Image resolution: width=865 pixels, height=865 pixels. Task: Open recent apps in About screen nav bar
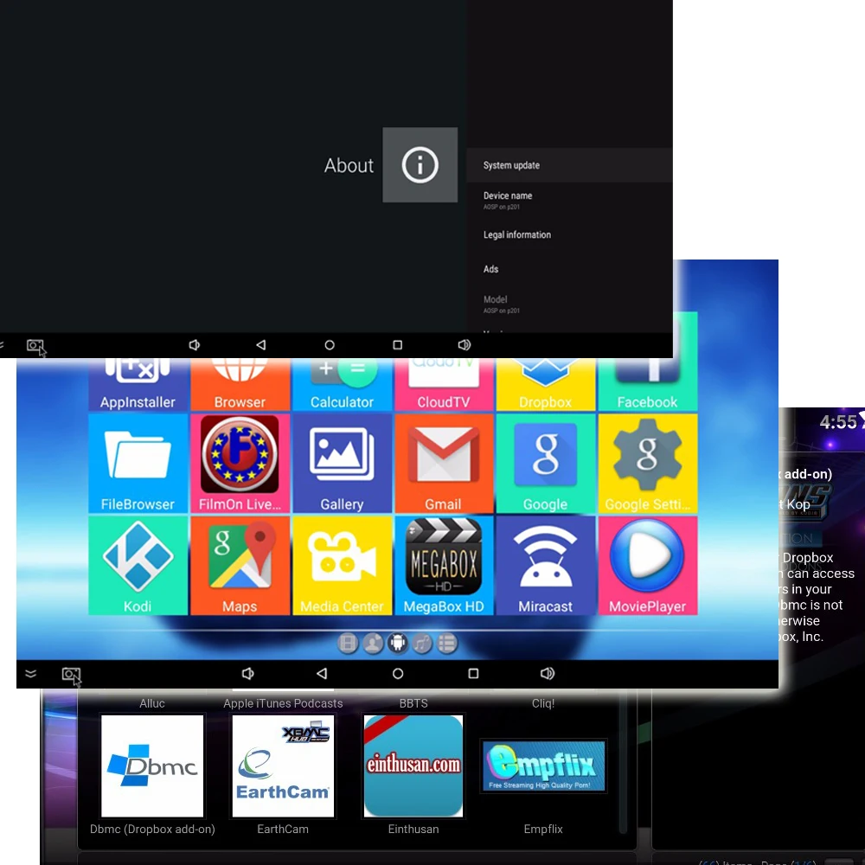397,345
